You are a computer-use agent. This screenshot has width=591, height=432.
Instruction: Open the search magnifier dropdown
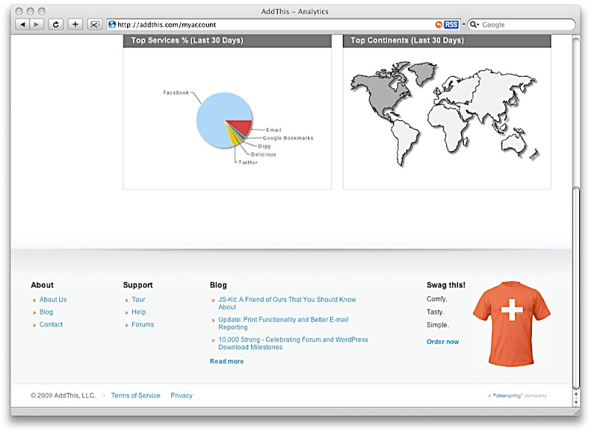(x=474, y=24)
